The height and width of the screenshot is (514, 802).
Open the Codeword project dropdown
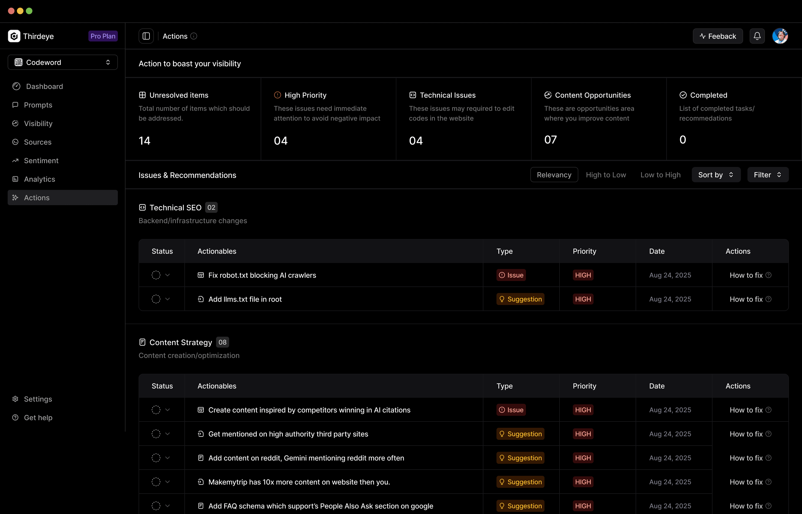pyautogui.click(x=63, y=62)
